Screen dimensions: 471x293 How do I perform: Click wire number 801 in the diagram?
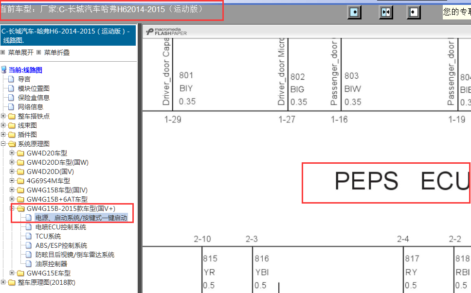pos(186,75)
